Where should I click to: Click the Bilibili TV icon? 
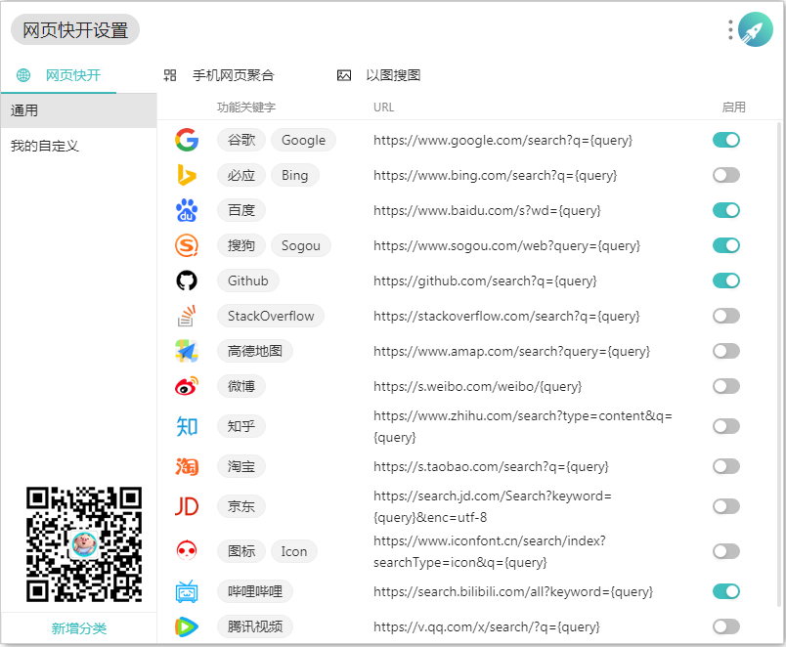(x=187, y=591)
